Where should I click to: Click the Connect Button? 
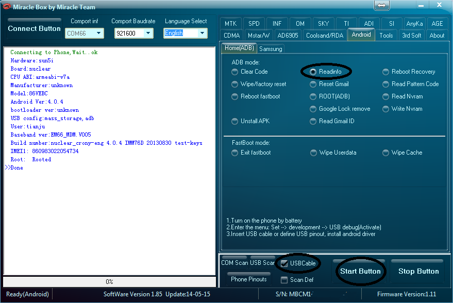coord(34,28)
